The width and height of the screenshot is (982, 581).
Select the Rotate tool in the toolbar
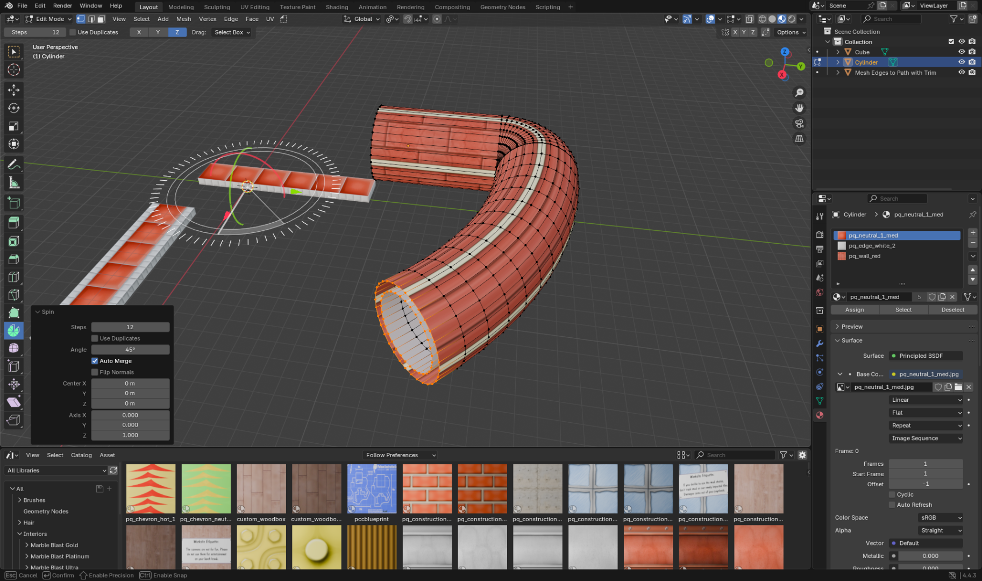[14, 108]
